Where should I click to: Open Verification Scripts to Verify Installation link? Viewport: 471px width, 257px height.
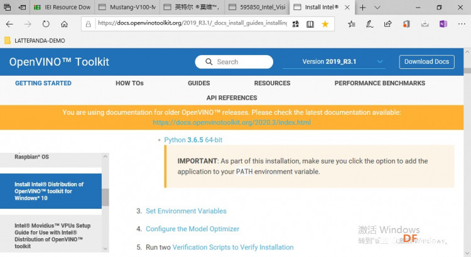pos(233,247)
